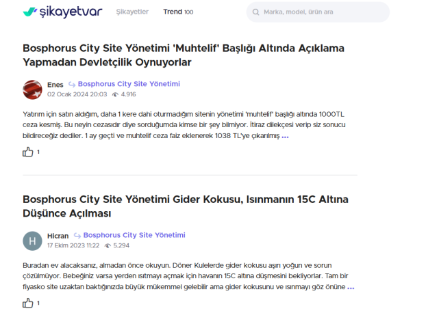This screenshot has width=439, height=326.
Task: Open the 'Muhtelif' Başlığı complaint title
Action: [x=183, y=55]
